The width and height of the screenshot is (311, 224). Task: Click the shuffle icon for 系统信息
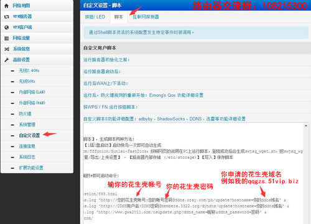point(7,49)
